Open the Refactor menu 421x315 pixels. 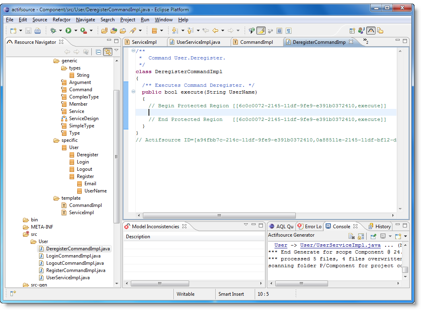click(61, 20)
